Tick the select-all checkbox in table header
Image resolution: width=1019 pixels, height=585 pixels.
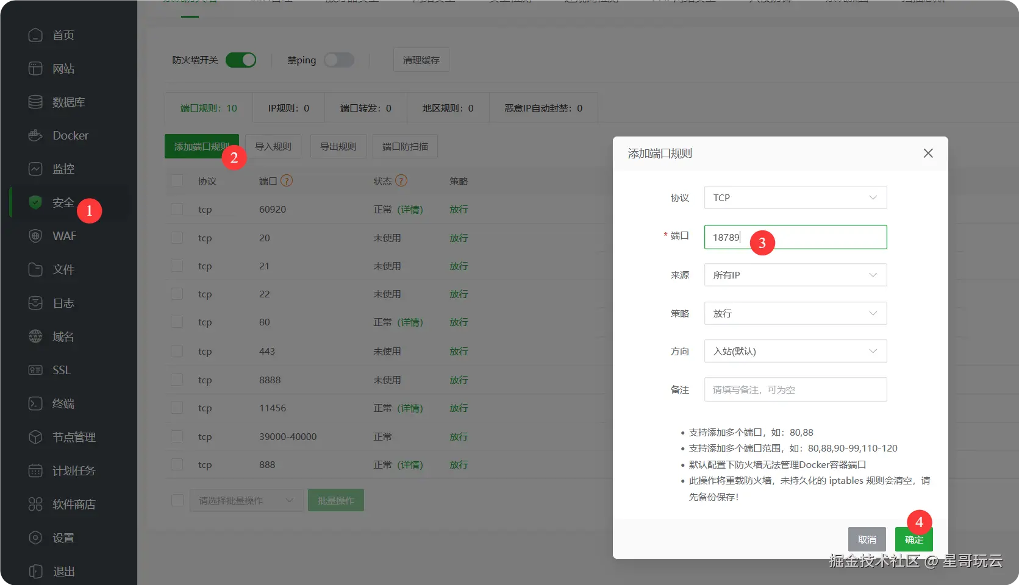click(177, 181)
